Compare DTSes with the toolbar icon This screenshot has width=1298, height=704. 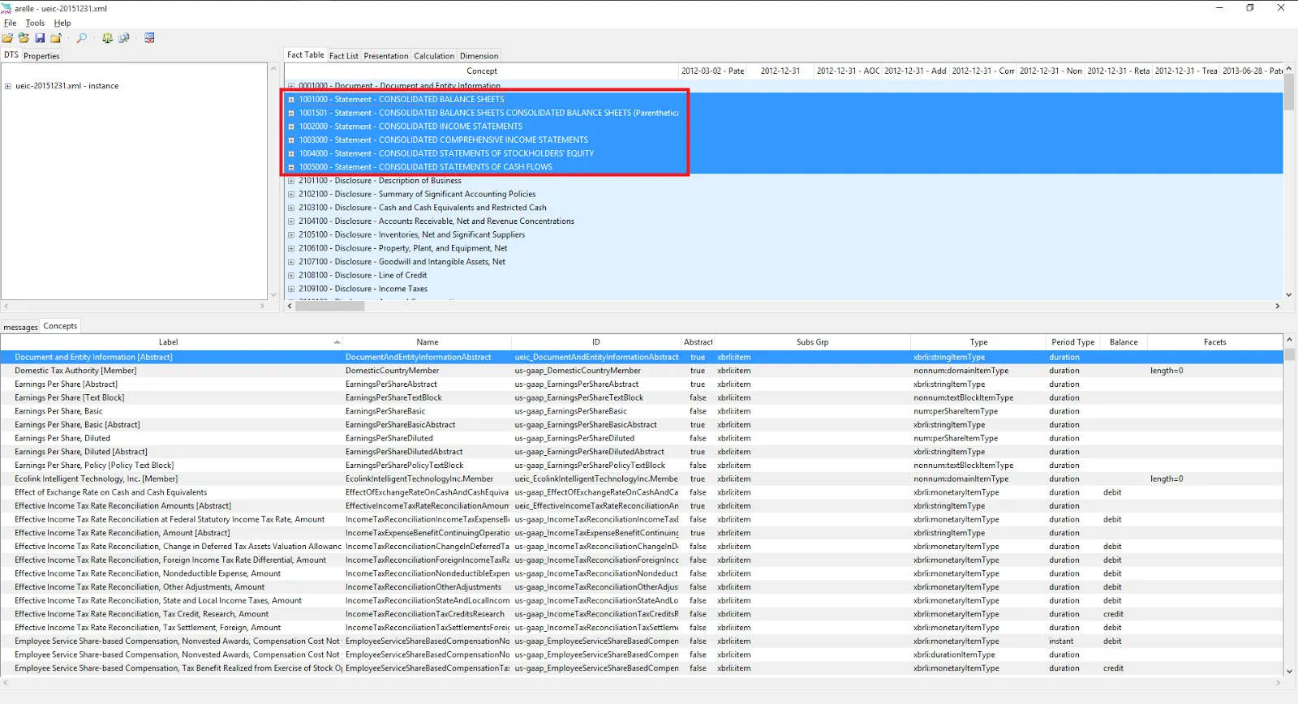coord(124,38)
